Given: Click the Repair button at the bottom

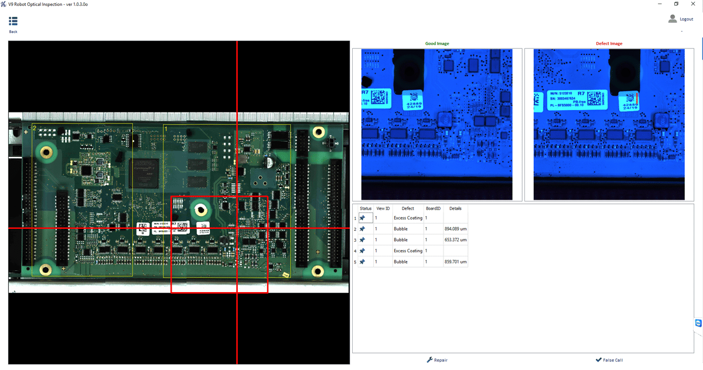Looking at the screenshot, I should point(437,359).
